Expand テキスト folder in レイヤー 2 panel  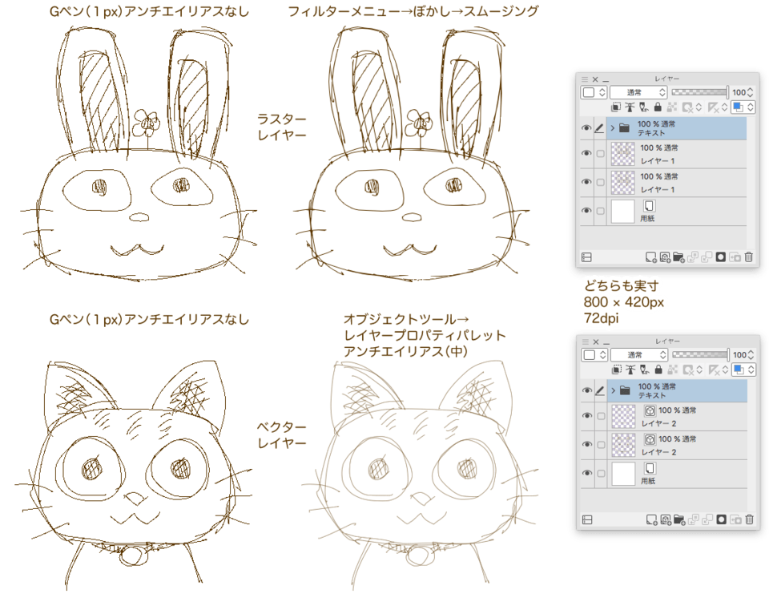[613, 390]
